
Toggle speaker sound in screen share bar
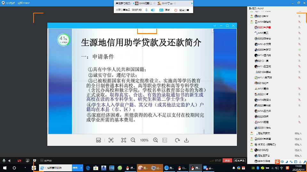point(153,10)
